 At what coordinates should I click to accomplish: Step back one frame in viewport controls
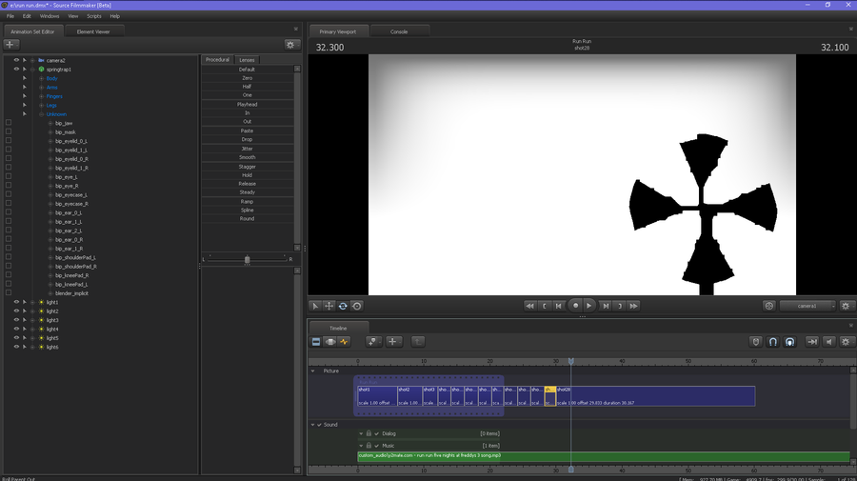click(x=558, y=306)
